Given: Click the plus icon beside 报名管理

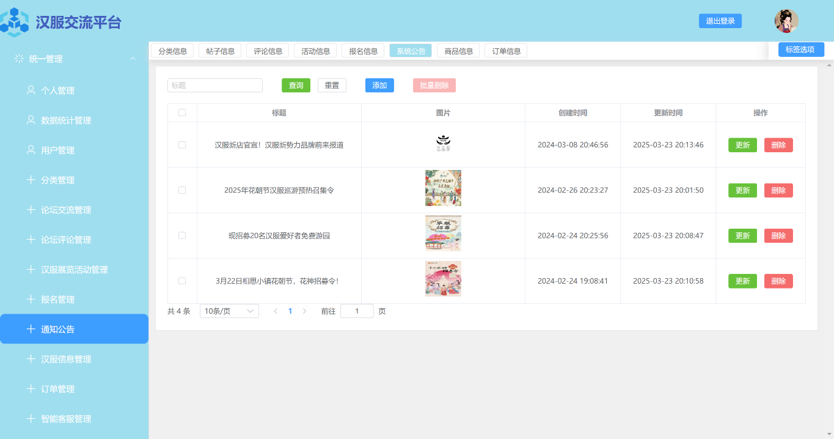Looking at the screenshot, I should [x=31, y=300].
